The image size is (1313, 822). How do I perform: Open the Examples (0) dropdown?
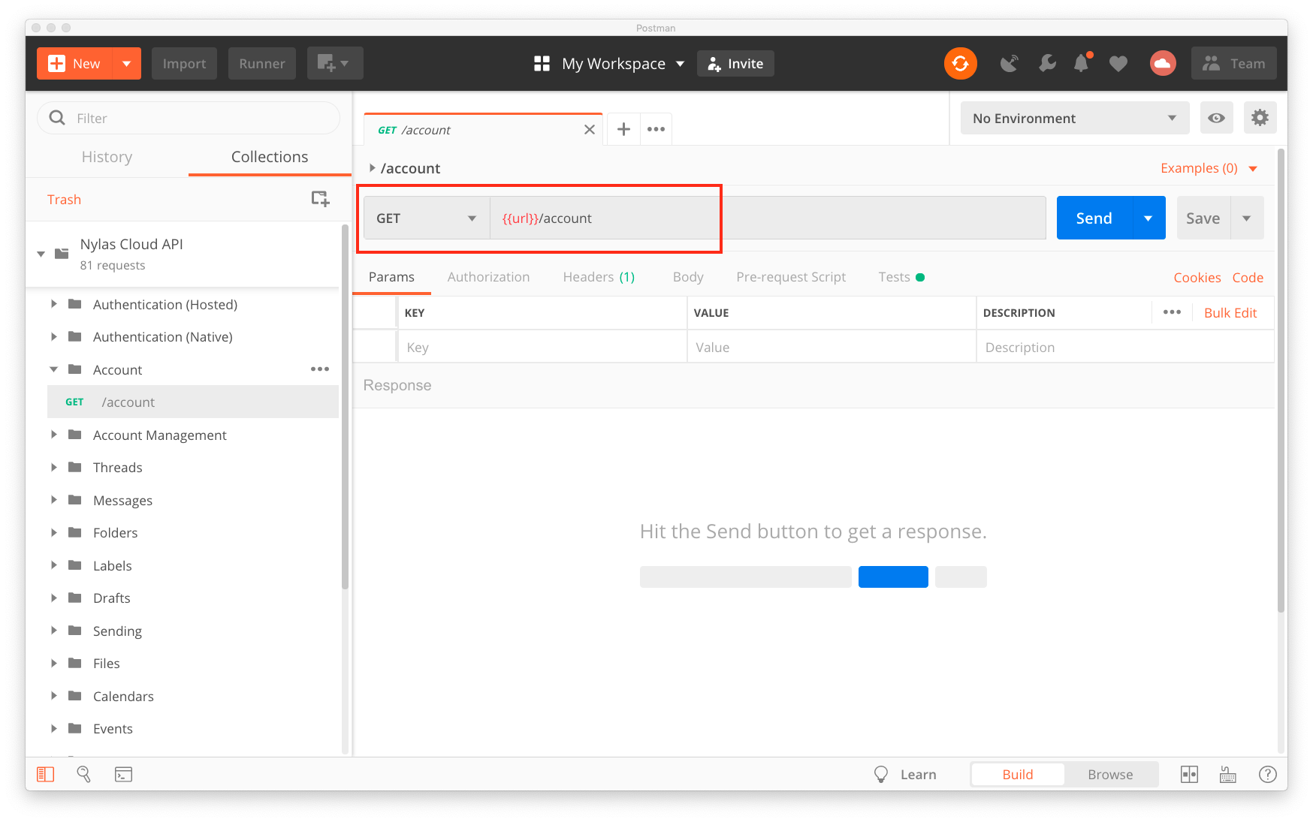[1209, 168]
